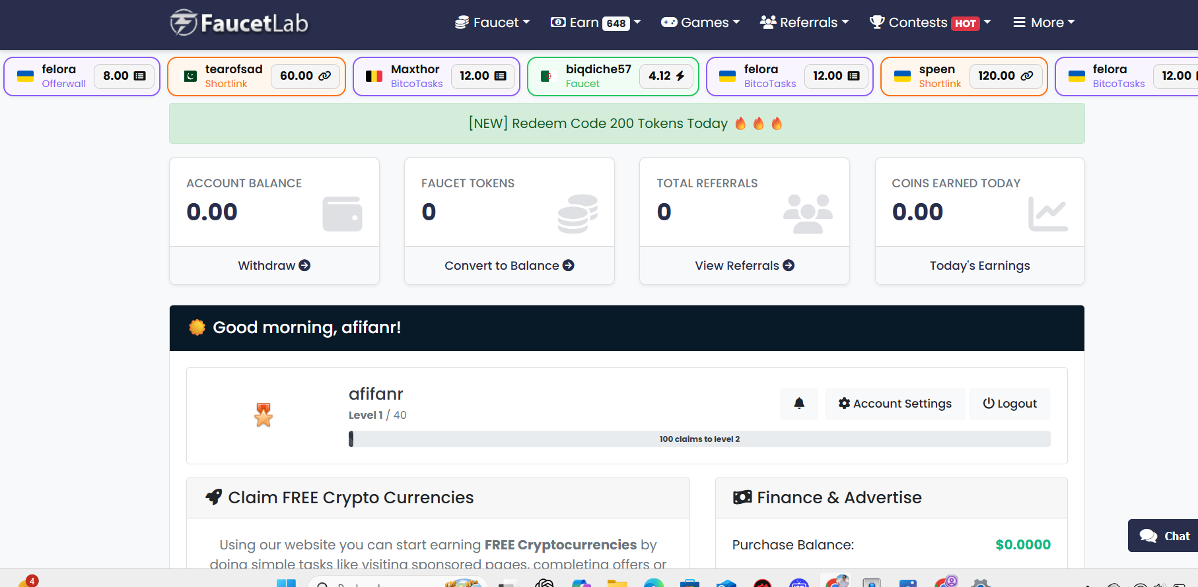Click the link icon beside 60.00
The height and width of the screenshot is (587, 1198).
[325, 76]
